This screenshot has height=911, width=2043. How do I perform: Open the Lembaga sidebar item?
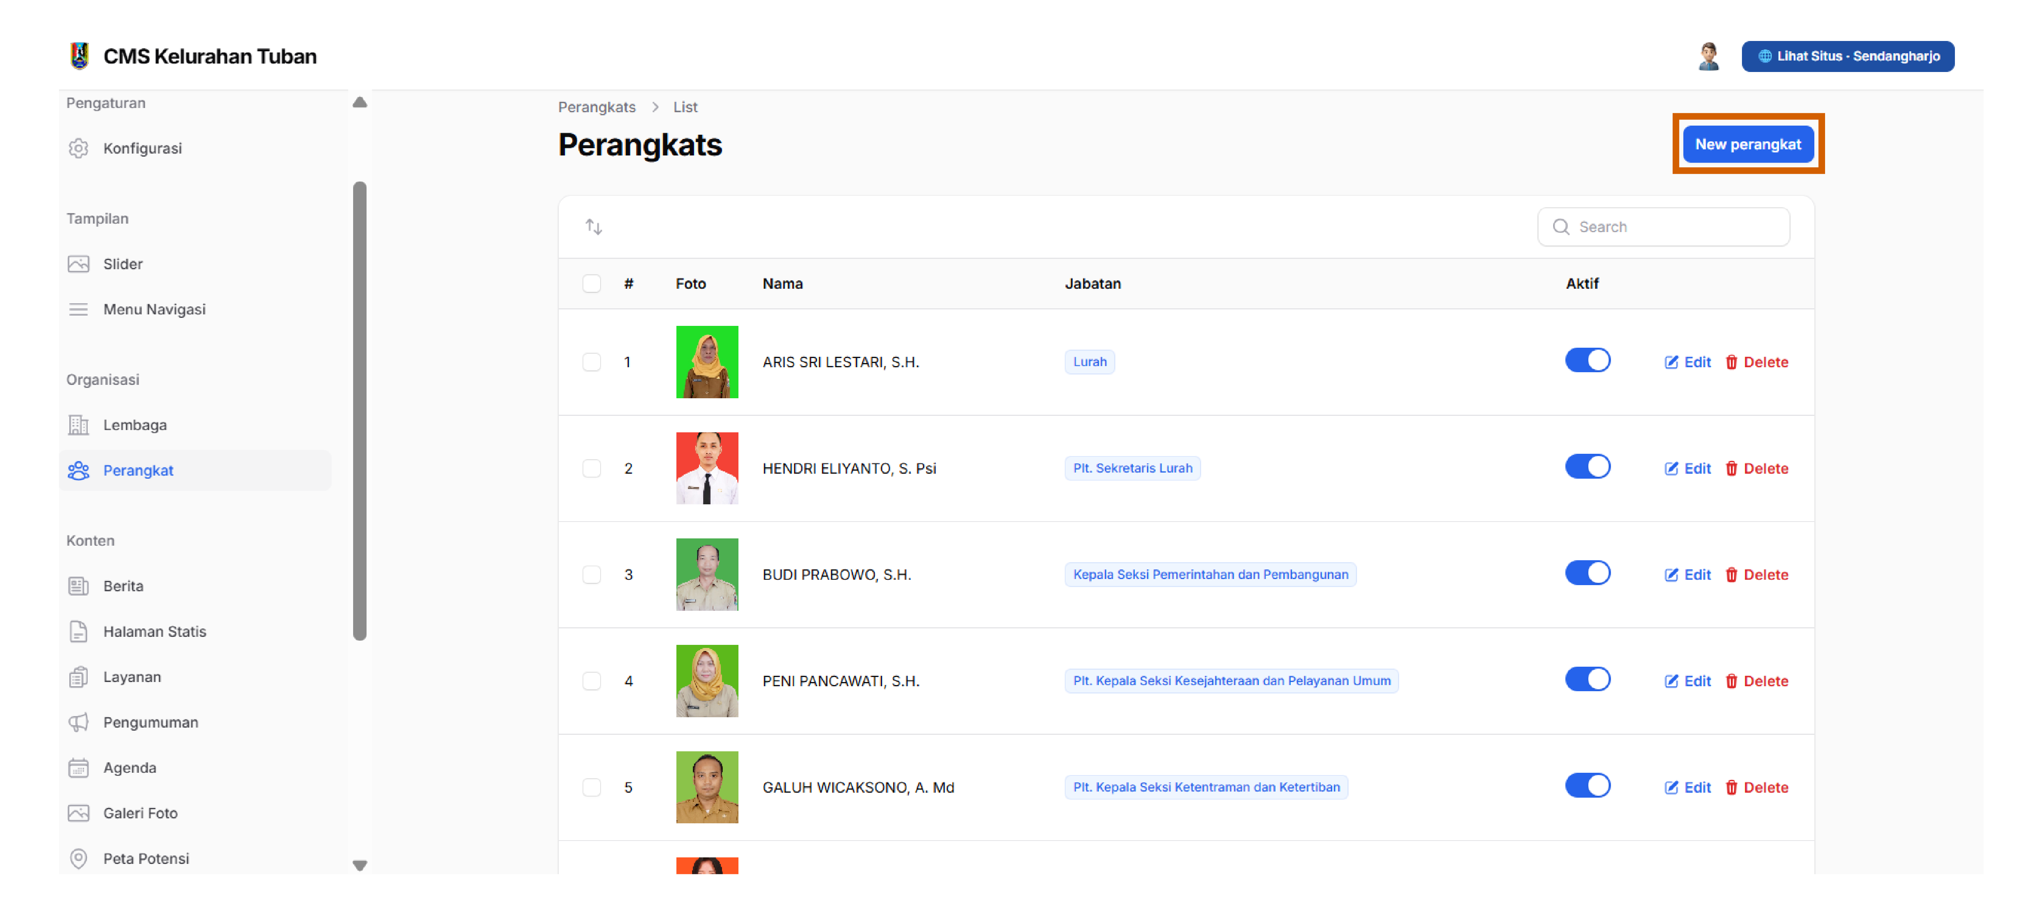pos(195,425)
